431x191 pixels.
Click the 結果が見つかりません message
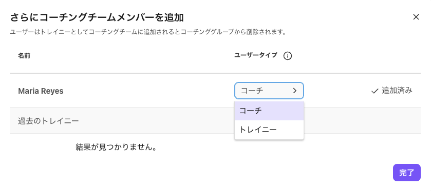pos(116,147)
